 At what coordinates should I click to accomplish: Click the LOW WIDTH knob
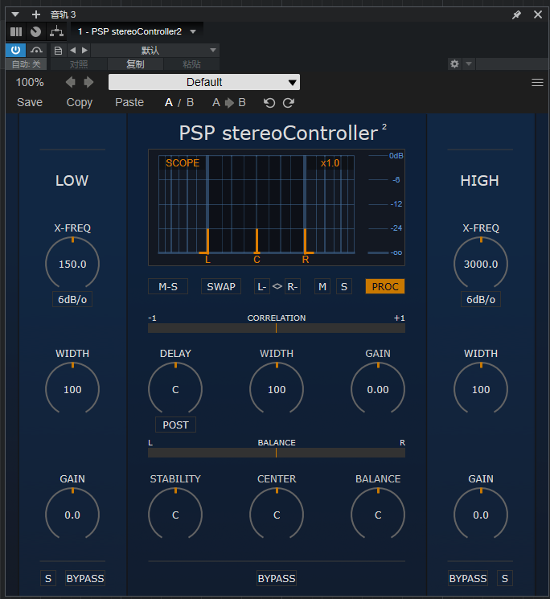pos(72,389)
